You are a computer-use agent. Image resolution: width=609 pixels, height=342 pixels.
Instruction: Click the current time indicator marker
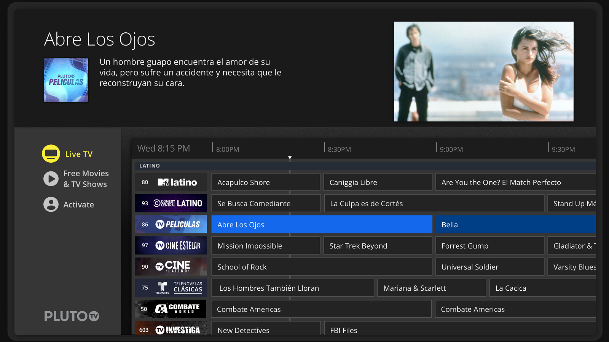pos(290,158)
